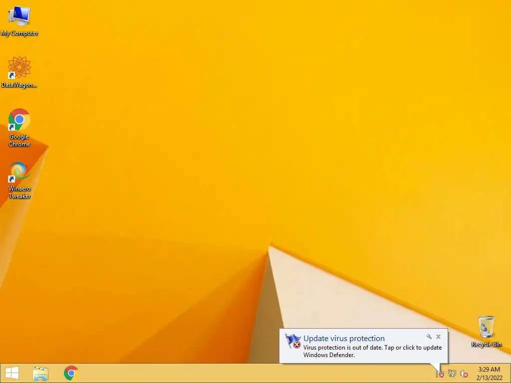This screenshot has height=383, width=511.
Task: Click the Virus protection is out of date message
Action: click(x=372, y=351)
